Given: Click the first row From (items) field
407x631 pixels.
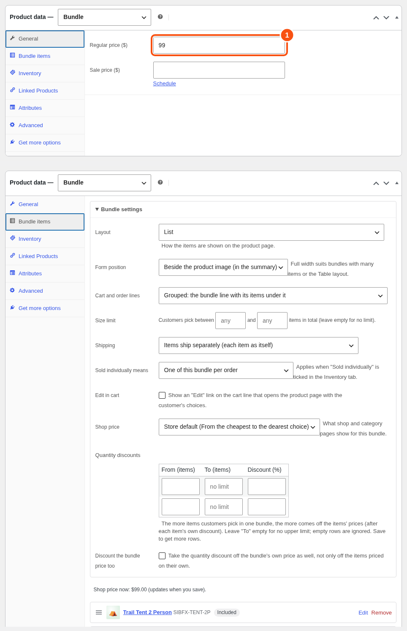Looking at the screenshot, I should pyautogui.click(x=181, y=487).
